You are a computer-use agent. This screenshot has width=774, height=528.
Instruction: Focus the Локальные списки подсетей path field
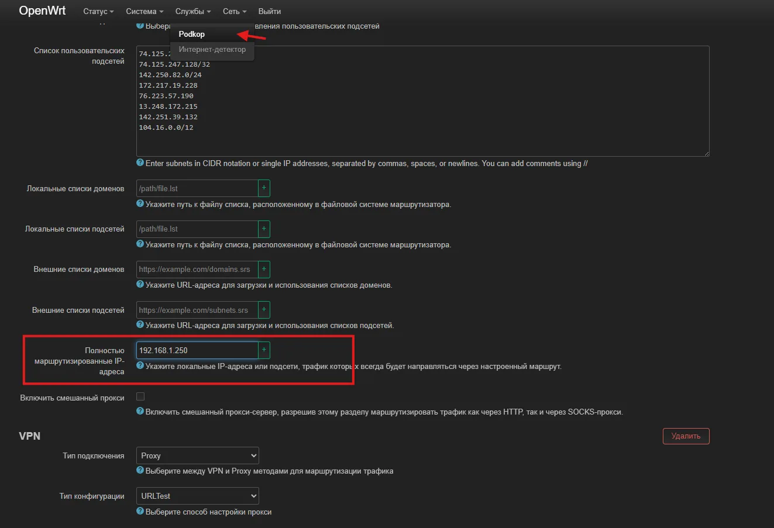click(197, 229)
